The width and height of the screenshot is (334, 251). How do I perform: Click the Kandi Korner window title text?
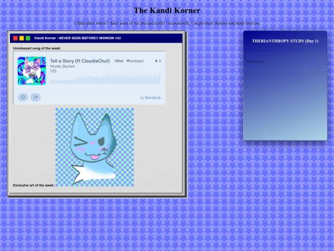pos(77,38)
